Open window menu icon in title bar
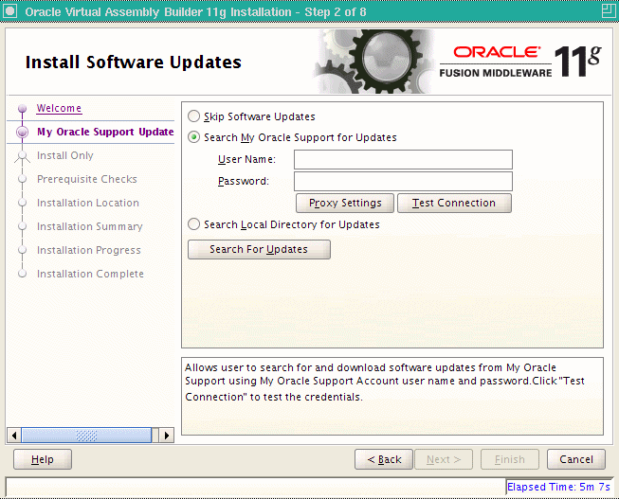Viewport: 619px width, 499px height. (x=9, y=11)
